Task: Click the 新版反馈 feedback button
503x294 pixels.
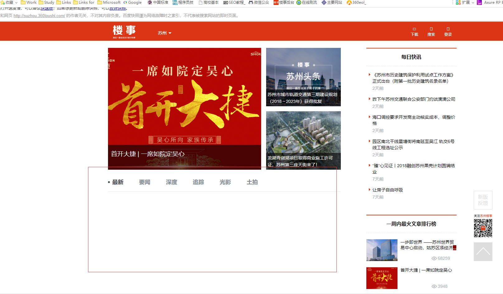Action: (483, 200)
